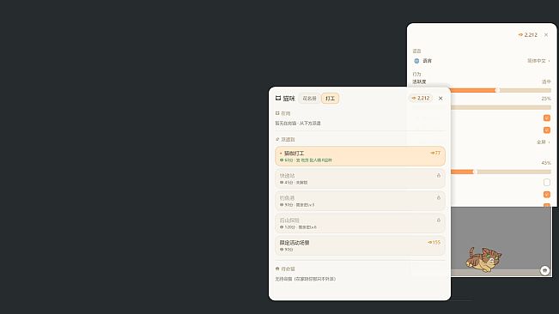Click the lock icon on 钓鱼港

[439, 198]
